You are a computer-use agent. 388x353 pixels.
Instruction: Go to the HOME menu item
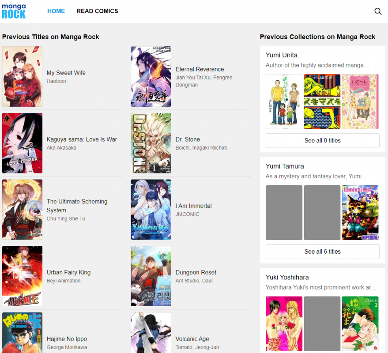pos(56,11)
